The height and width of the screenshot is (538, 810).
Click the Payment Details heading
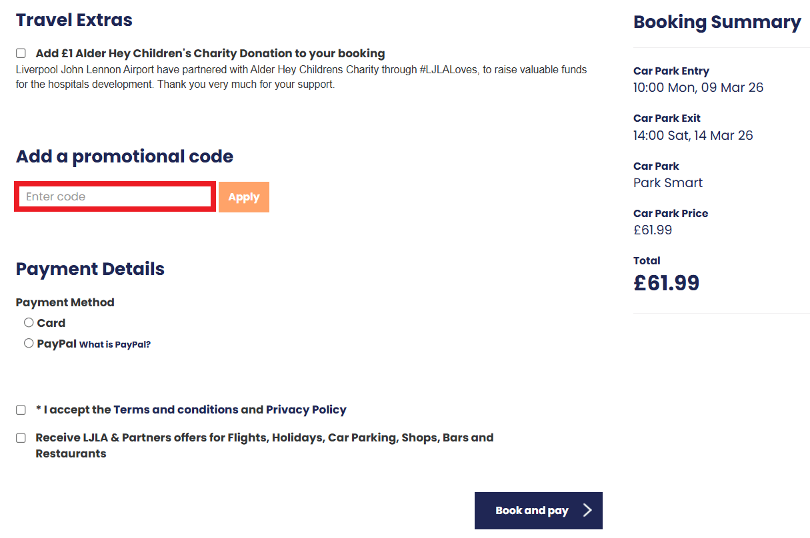[90, 269]
